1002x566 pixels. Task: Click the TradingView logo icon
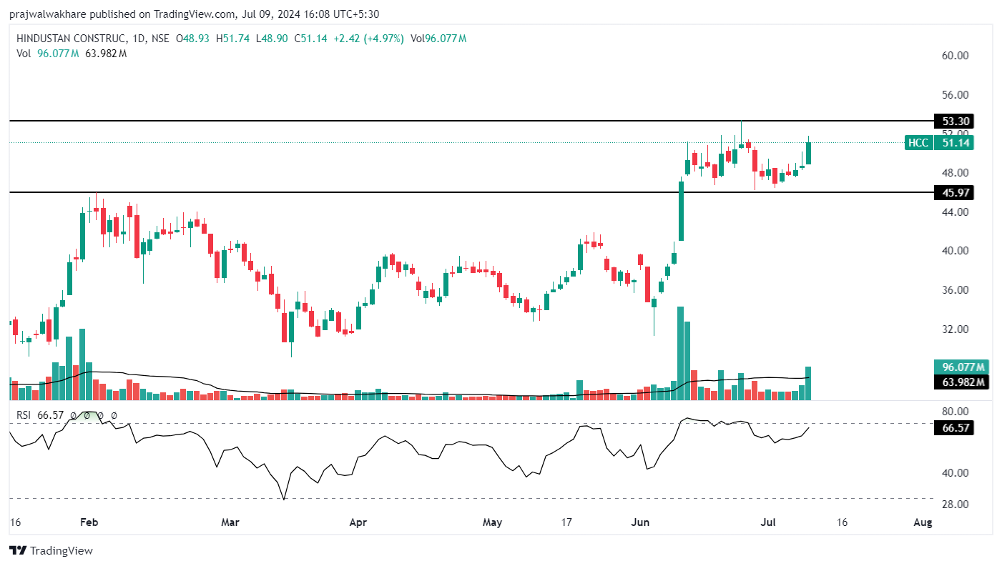[x=18, y=551]
